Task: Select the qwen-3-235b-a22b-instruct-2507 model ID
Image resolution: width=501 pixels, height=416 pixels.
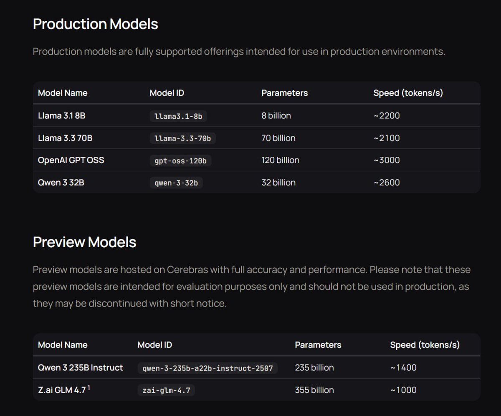Action: [207, 368]
